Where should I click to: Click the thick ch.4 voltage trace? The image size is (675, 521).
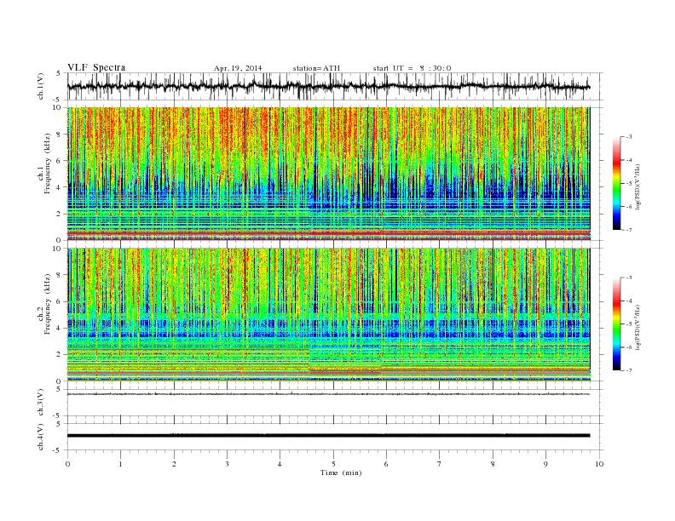[328, 436]
